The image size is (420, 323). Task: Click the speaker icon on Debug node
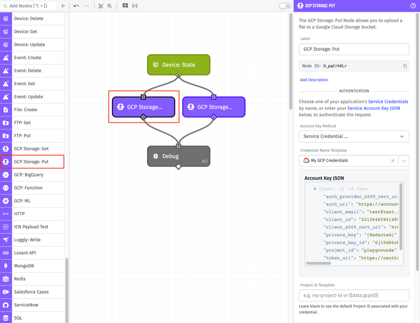[205, 161]
